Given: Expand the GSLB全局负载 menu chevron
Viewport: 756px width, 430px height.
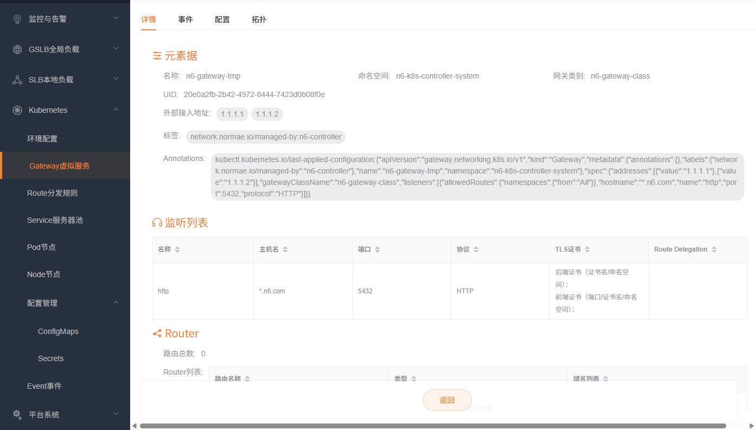Looking at the screenshot, I should click(x=116, y=49).
